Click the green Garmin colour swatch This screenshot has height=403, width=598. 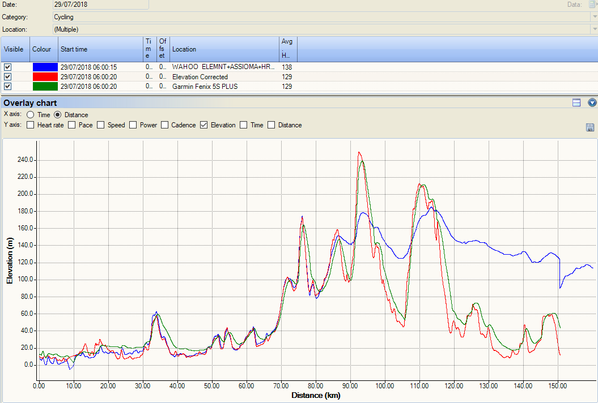coord(45,86)
